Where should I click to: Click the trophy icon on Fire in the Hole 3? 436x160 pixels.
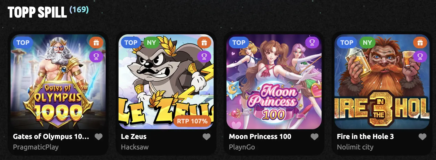420,57
